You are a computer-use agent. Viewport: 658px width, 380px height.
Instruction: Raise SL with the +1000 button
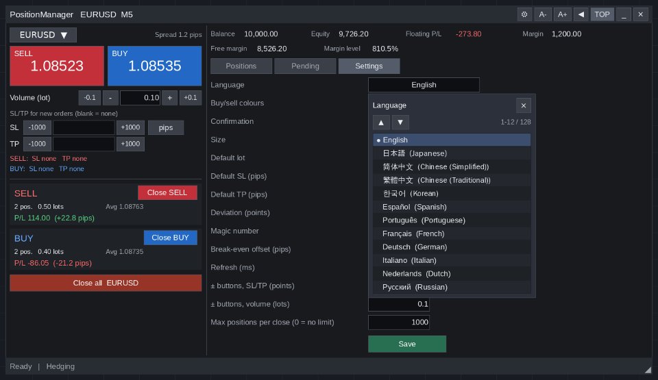coord(130,127)
